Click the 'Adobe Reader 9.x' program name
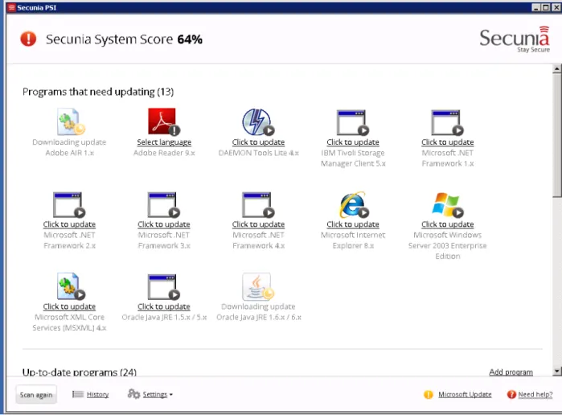The image size is (562, 415). tap(164, 153)
